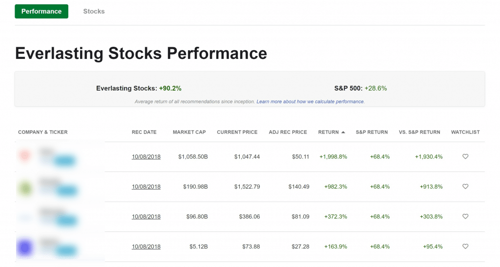Open the 10/08/2018 date in the $1,058.50B row
Viewport: 500px width, 267px height.
[146, 156]
